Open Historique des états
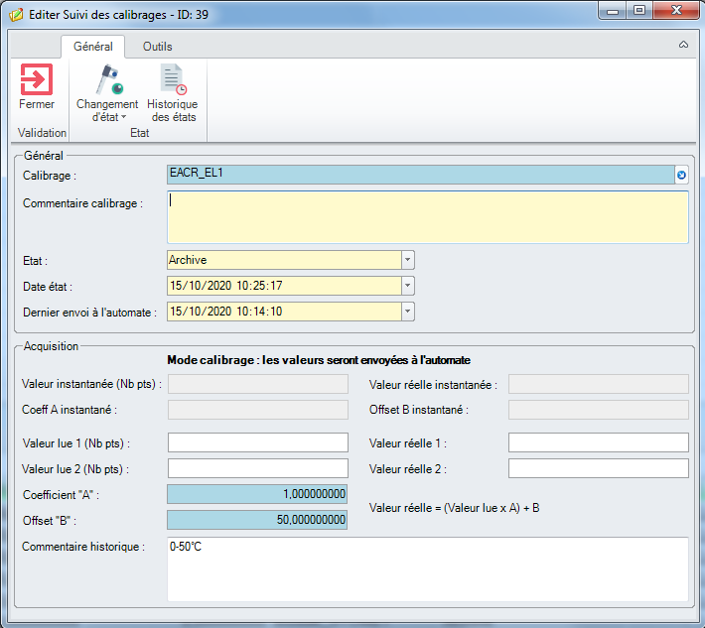 point(173,93)
